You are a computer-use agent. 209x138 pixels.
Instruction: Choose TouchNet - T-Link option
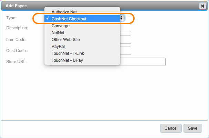68,53
